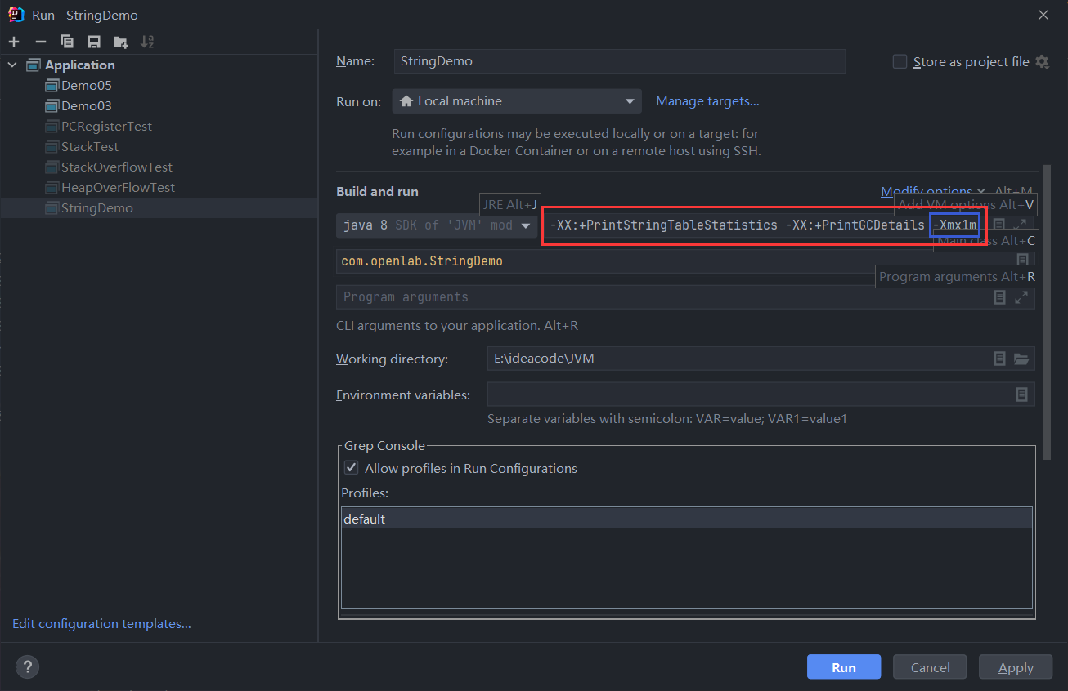This screenshot has height=691, width=1068.
Task: Click the Grep Console group label
Action: pyautogui.click(x=384, y=446)
